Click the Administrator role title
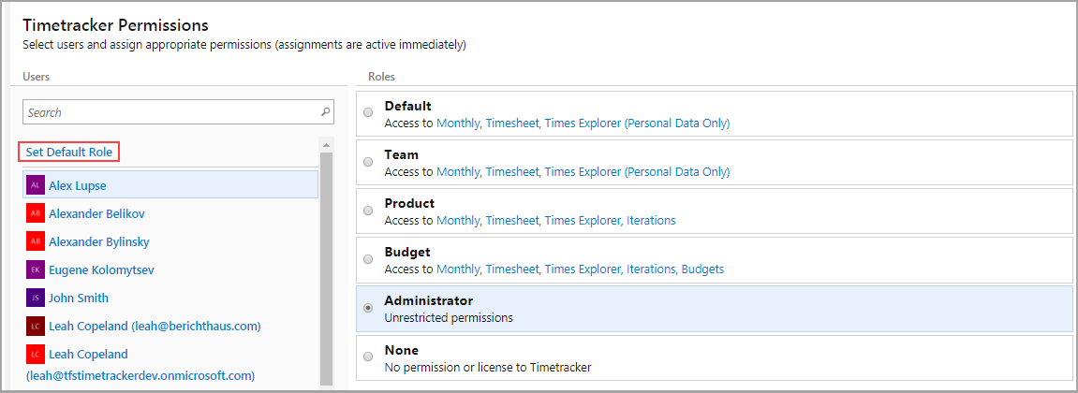The width and height of the screenshot is (1078, 393). click(x=429, y=301)
